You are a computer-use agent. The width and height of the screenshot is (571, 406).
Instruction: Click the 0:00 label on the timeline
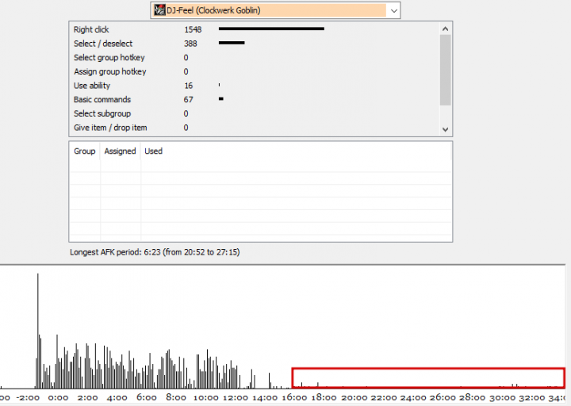click(58, 397)
